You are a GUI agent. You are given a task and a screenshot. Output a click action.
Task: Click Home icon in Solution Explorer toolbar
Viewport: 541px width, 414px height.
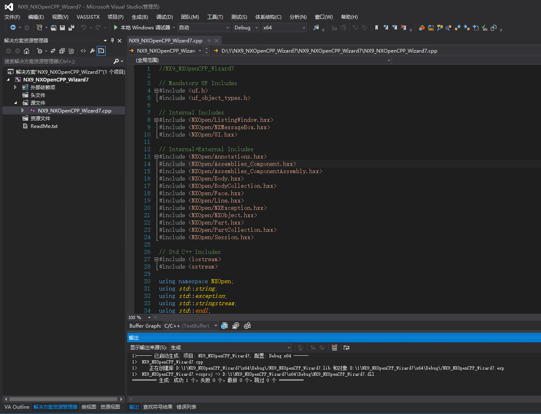click(x=27, y=51)
